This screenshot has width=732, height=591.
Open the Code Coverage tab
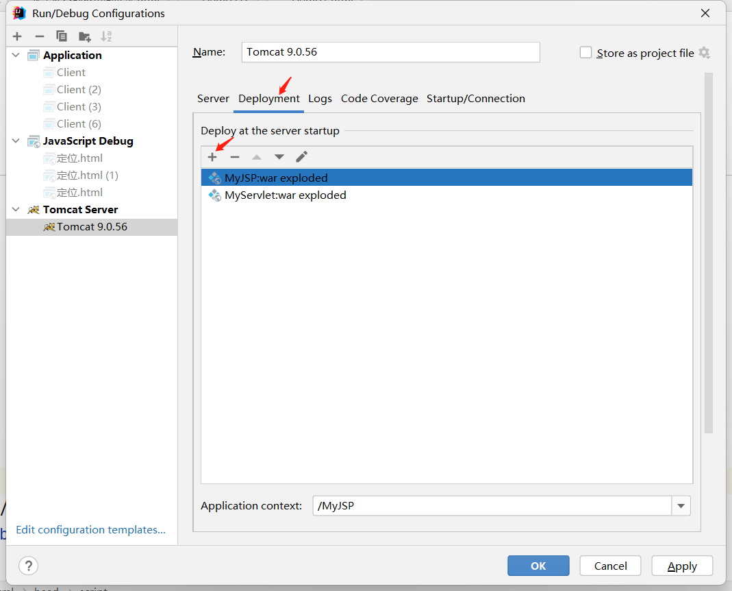(x=379, y=99)
